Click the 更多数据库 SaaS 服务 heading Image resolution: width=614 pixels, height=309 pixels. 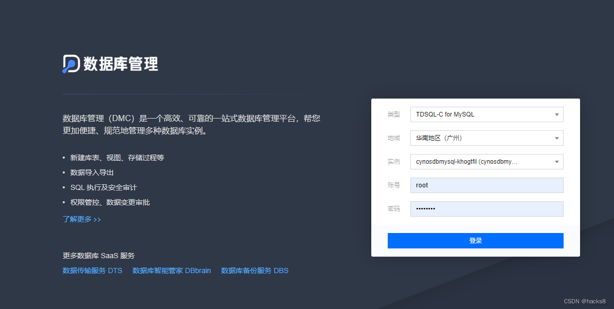pos(99,256)
